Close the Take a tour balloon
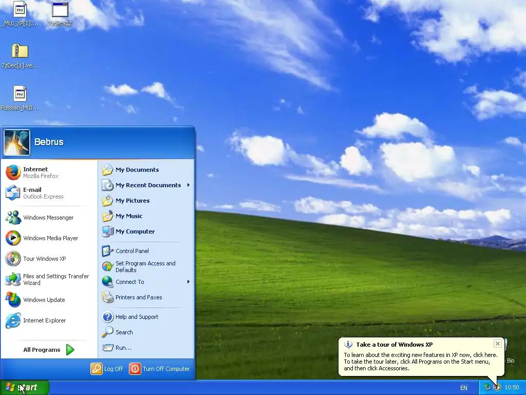The height and width of the screenshot is (395, 526). coord(497,344)
